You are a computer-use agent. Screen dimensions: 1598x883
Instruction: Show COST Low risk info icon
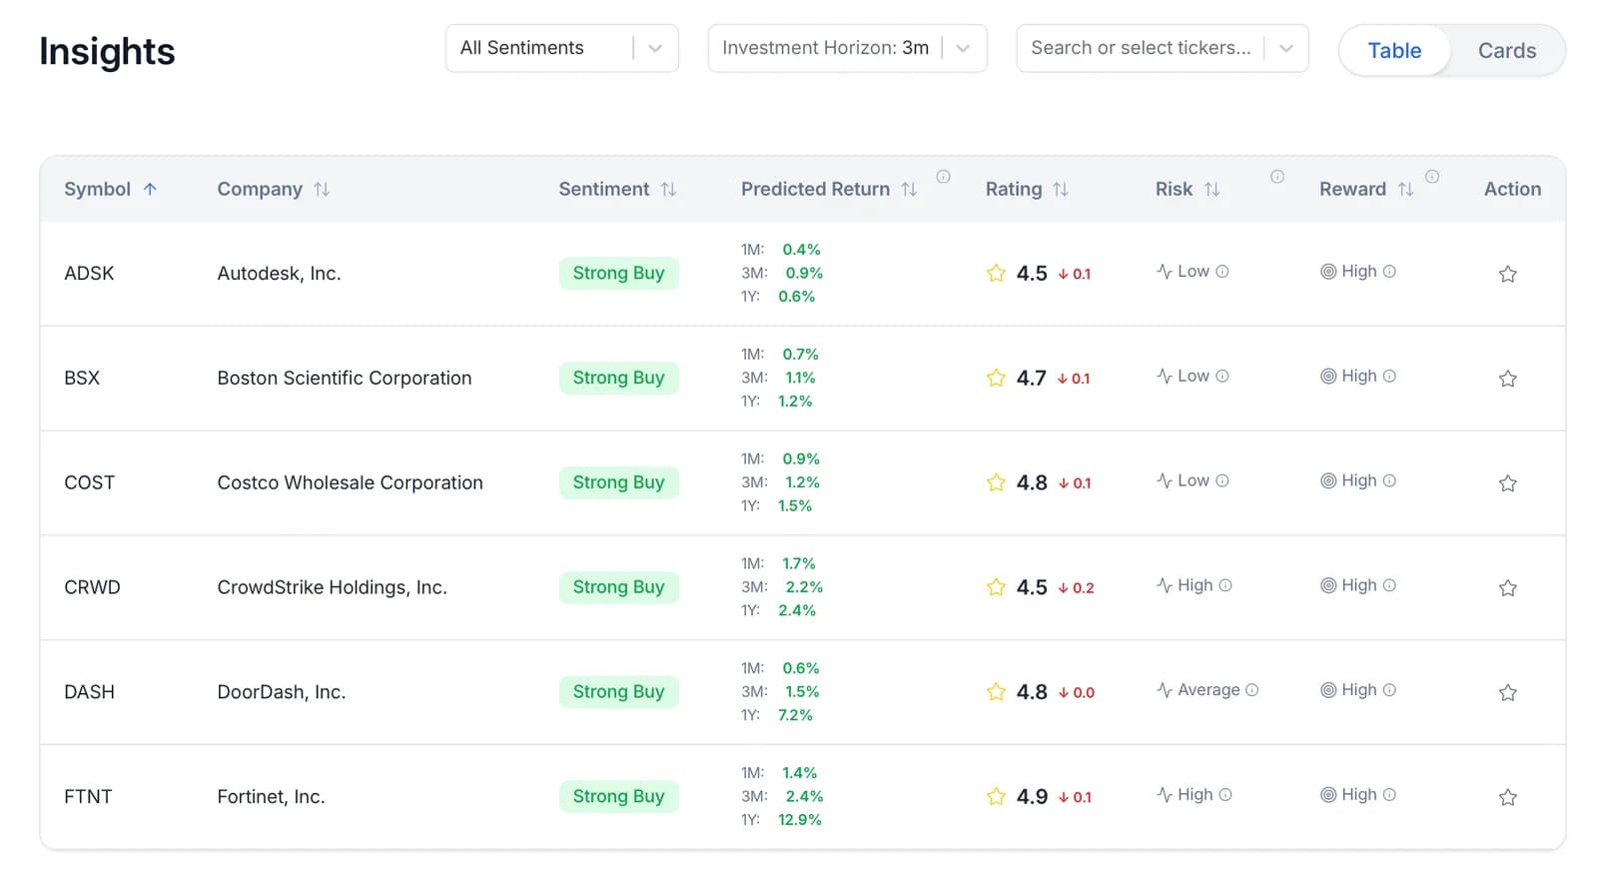[x=1222, y=481]
